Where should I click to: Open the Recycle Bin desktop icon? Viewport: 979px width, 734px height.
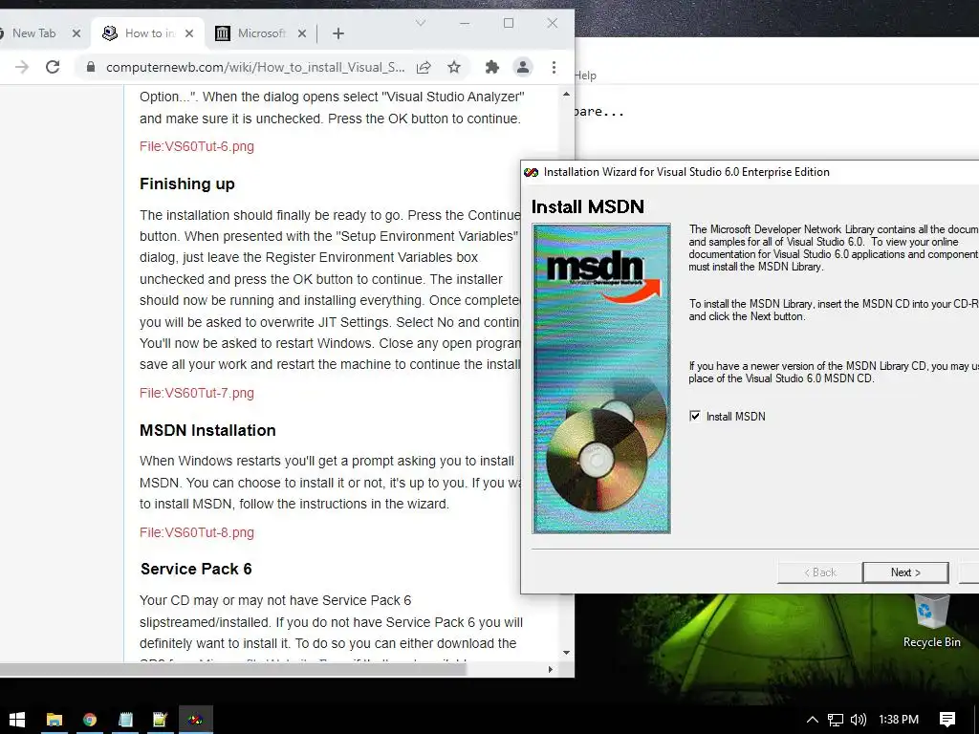pos(931,621)
